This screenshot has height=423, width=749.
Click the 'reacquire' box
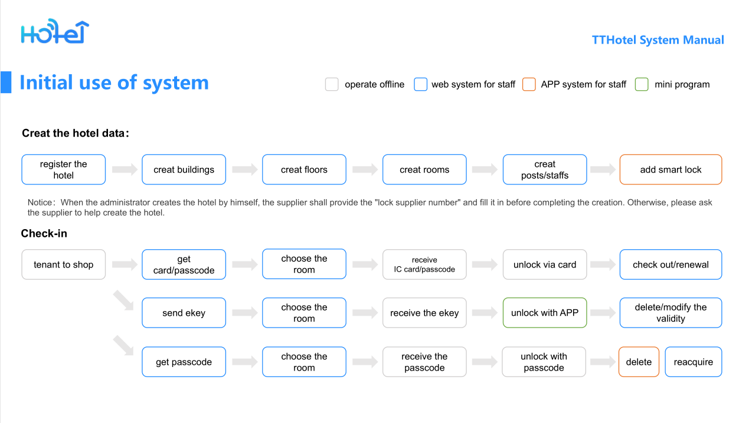694,362
